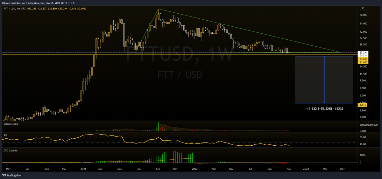
Task: Click the 'CVD Candles' indicator label
Action: 11,150
